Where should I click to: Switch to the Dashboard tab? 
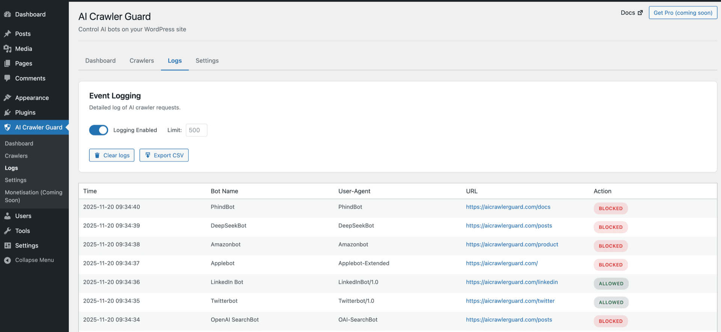(x=100, y=60)
